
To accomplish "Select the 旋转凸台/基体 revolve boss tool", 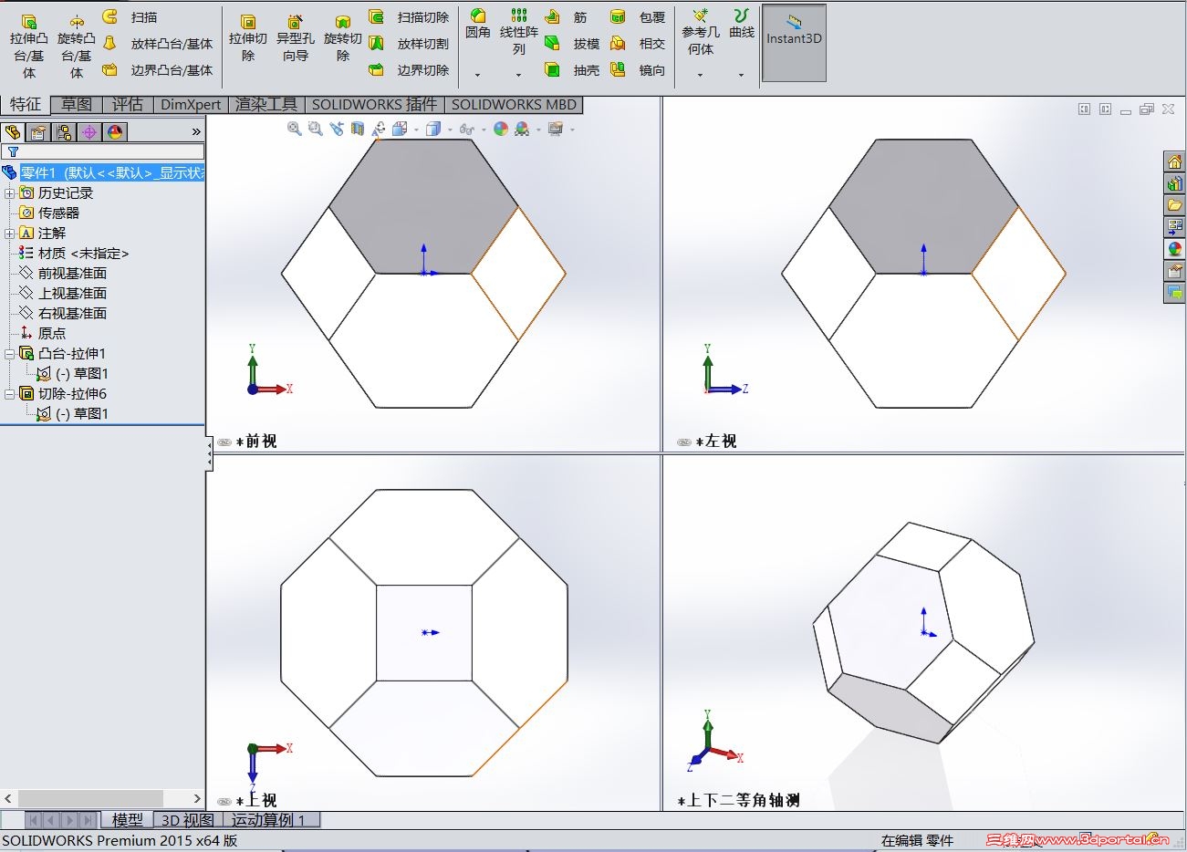I will [x=77, y=45].
